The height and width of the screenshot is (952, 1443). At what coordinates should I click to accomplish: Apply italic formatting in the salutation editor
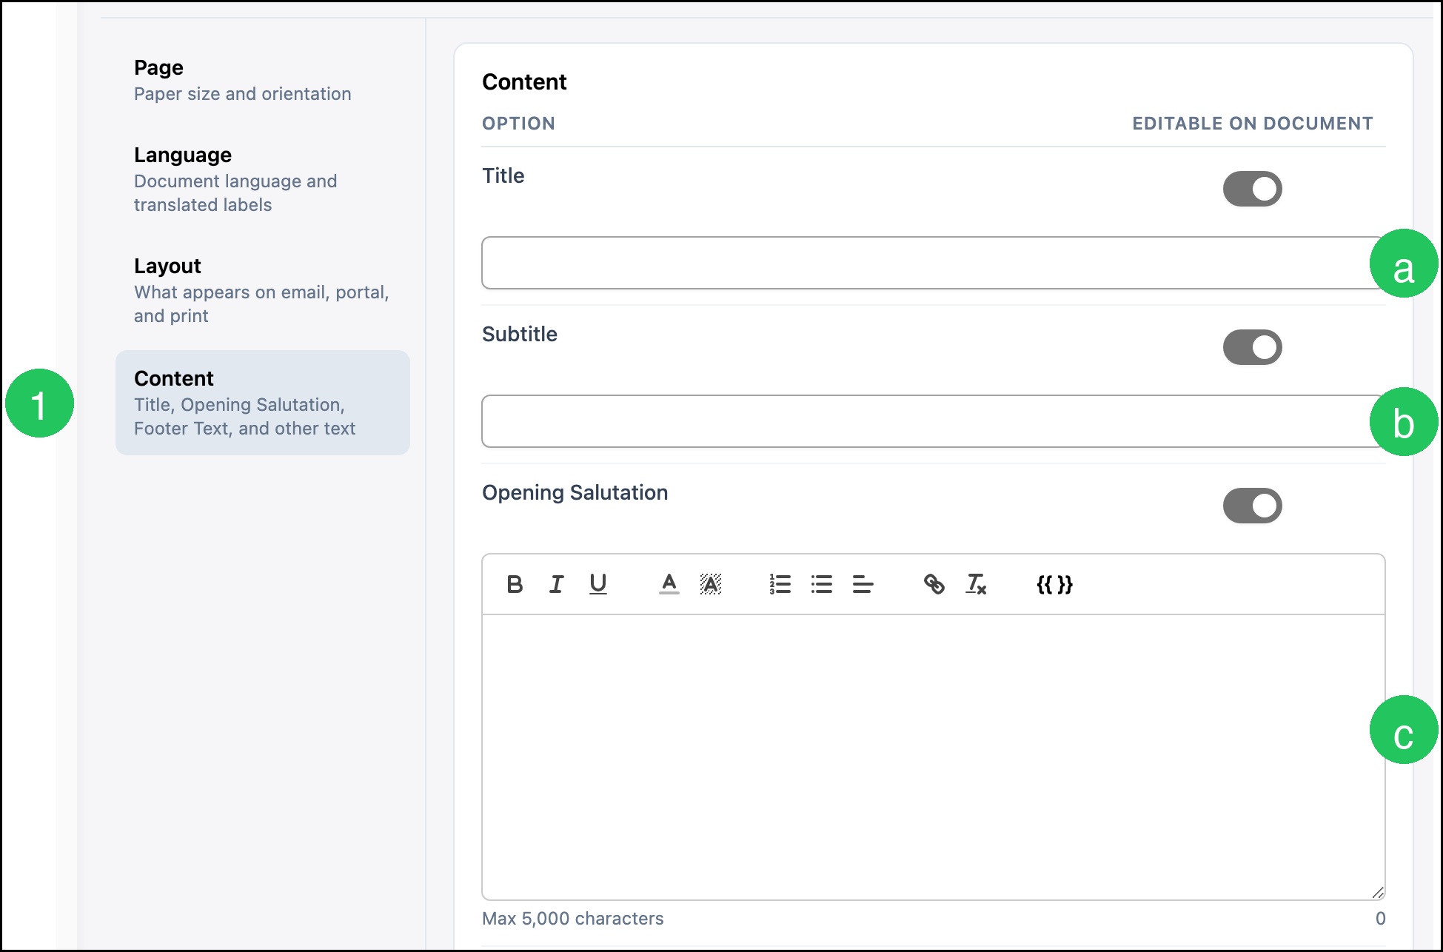coord(556,585)
